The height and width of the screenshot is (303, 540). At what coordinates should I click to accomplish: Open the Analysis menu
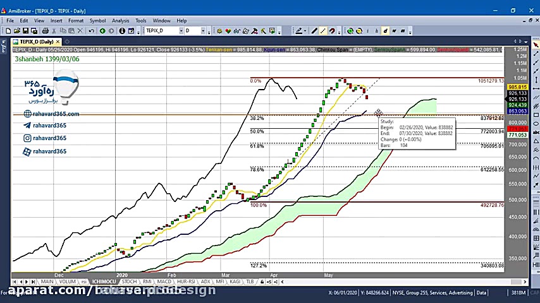[x=120, y=21]
